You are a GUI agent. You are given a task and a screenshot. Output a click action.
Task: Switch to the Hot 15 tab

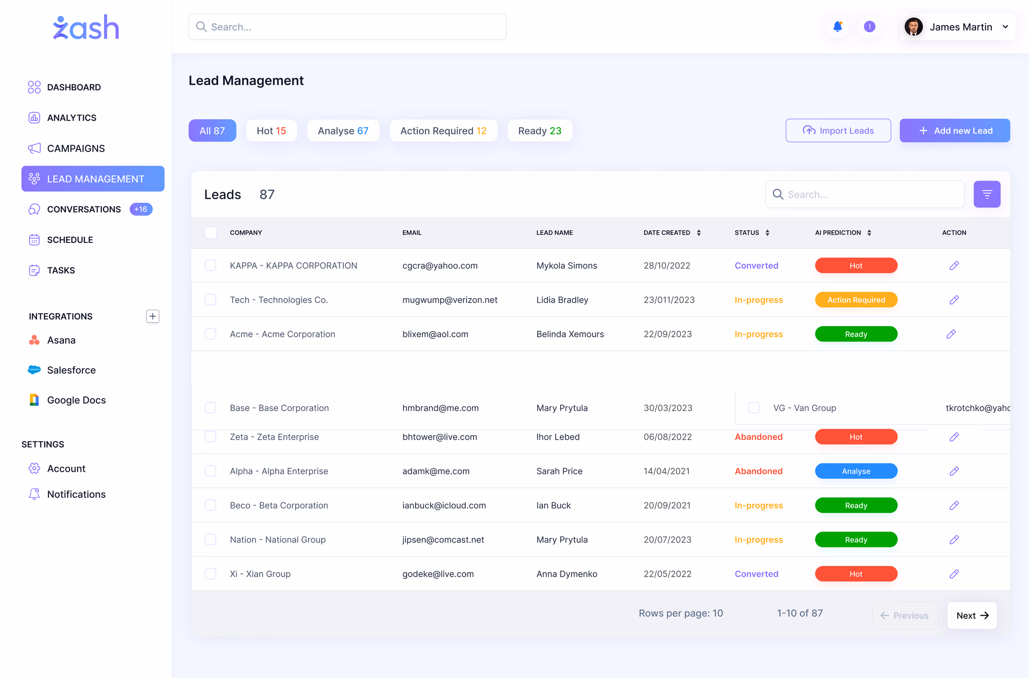pyautogui.click(x=271, y=130)
